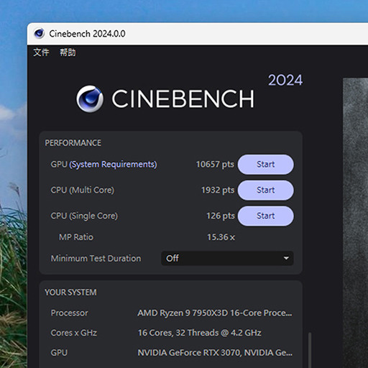368x368 pixels.
Task: Select the 10657 pts GPU score
Action: point(215,165)
